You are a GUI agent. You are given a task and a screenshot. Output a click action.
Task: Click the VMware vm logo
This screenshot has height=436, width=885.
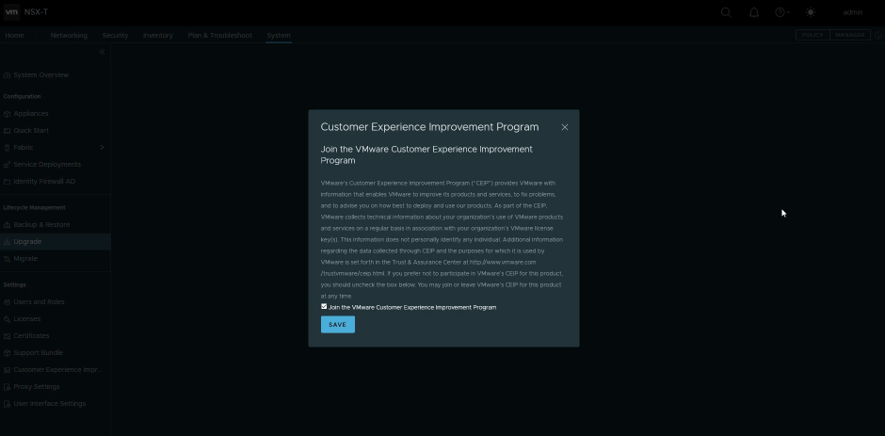coord(13,12)
